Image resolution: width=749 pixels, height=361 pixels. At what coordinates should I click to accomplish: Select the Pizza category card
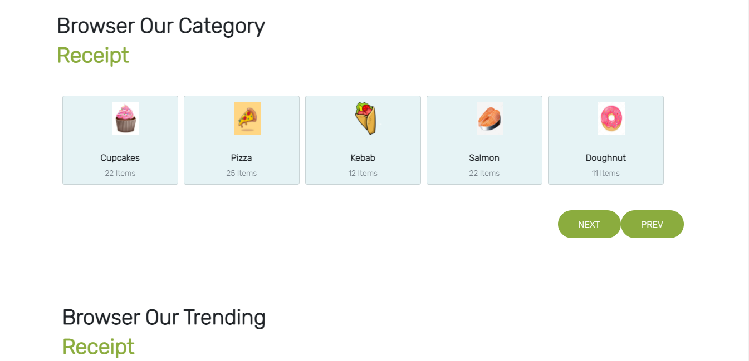point(242,139)
